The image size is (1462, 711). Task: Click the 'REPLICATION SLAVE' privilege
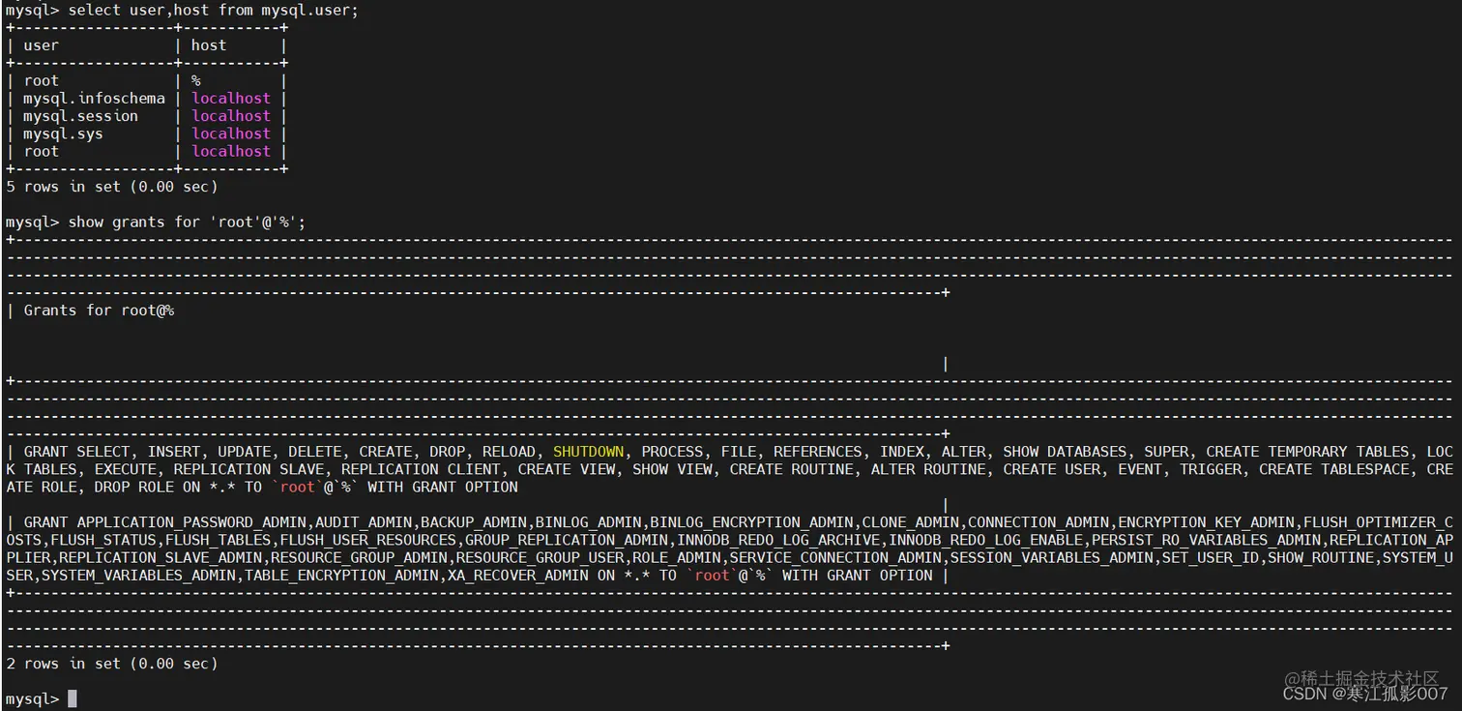click(x=249, y=469)
